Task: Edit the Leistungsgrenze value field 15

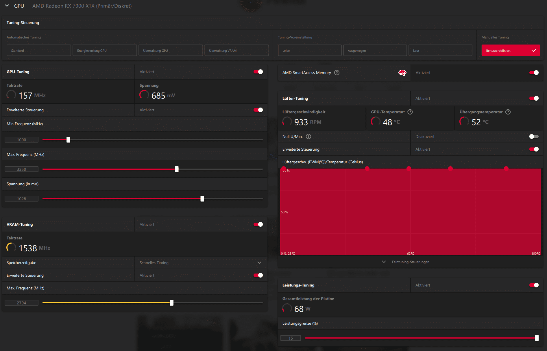Action: click(x=291, y=338)
